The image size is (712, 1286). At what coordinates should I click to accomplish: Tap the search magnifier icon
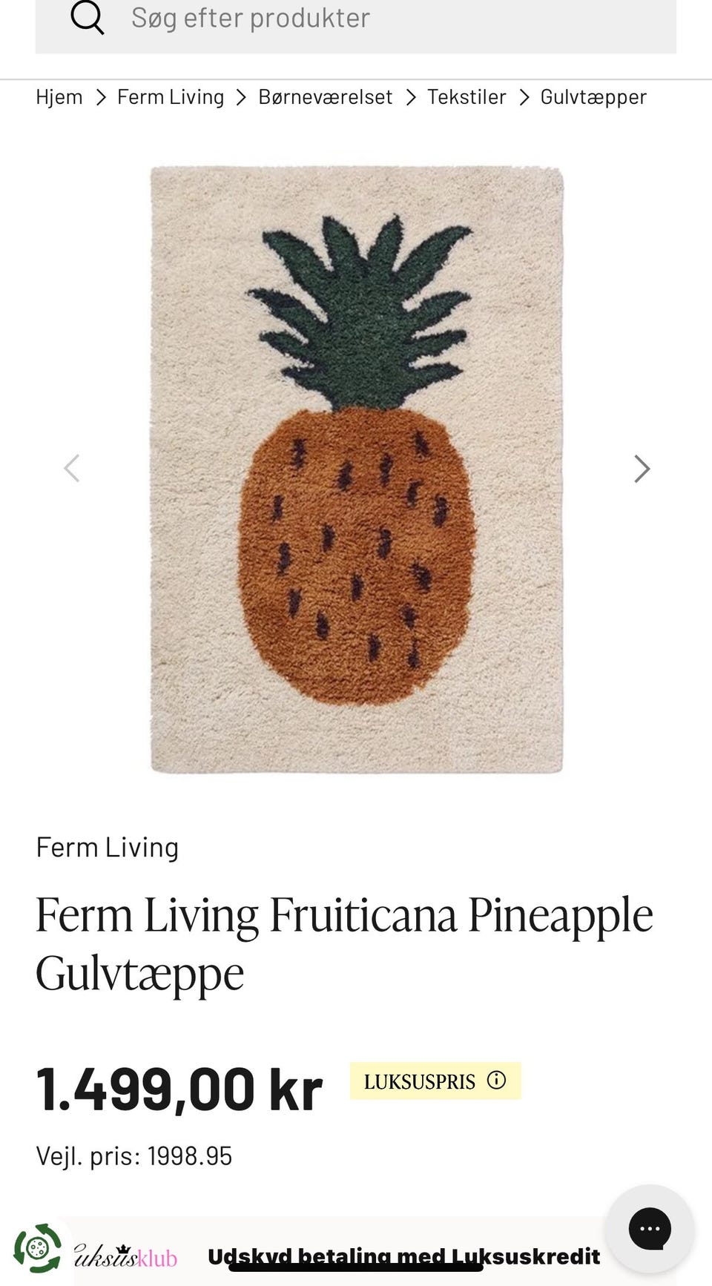[88, 16]
